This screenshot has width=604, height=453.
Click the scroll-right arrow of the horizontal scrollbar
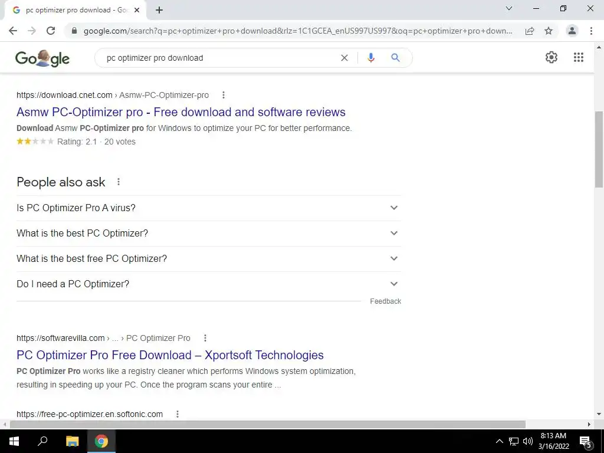(x=589, y=425)
